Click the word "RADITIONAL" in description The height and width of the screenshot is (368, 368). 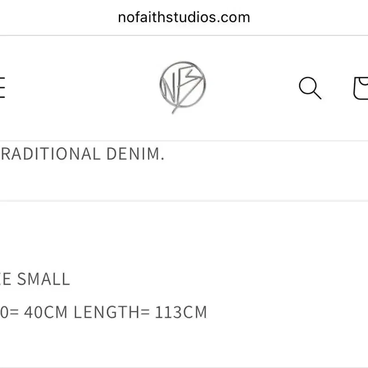coord(51,154)
